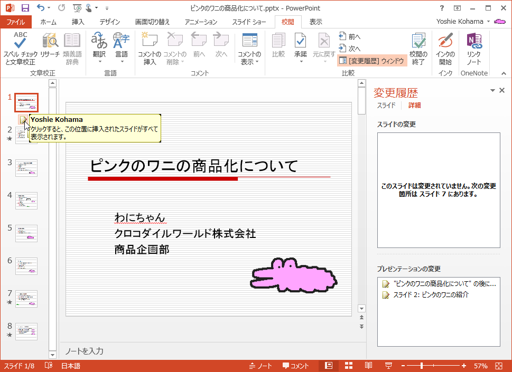Open the Research (リサーチ) tool
This screenshot has height=372, width=512.
[50, 41]
